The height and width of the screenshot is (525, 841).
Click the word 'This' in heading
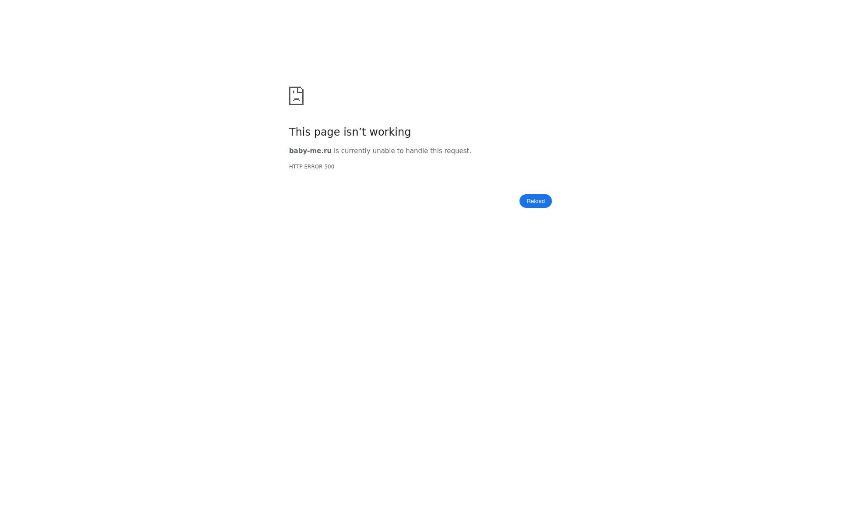[300, 132]
